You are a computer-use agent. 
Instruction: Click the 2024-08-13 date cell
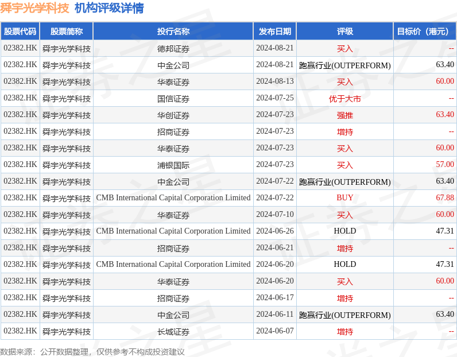pyautogui.click(x=275, y=81)
